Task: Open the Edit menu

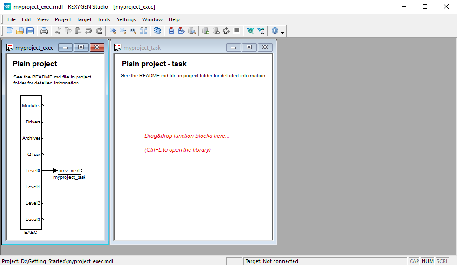Action: click(26, 19)
